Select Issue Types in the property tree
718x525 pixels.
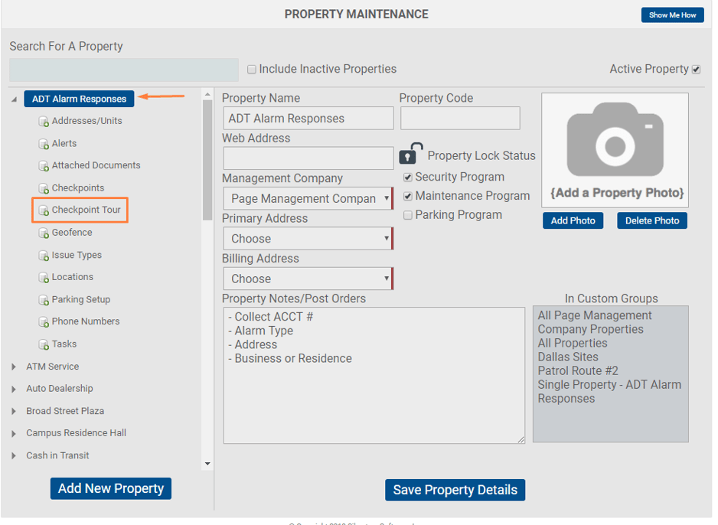(77, 255)
